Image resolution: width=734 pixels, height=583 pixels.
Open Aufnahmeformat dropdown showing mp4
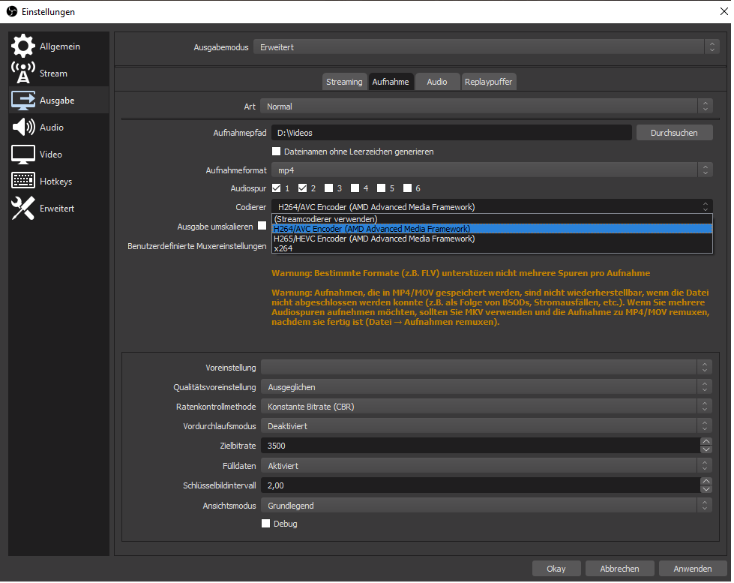point(492,170)
